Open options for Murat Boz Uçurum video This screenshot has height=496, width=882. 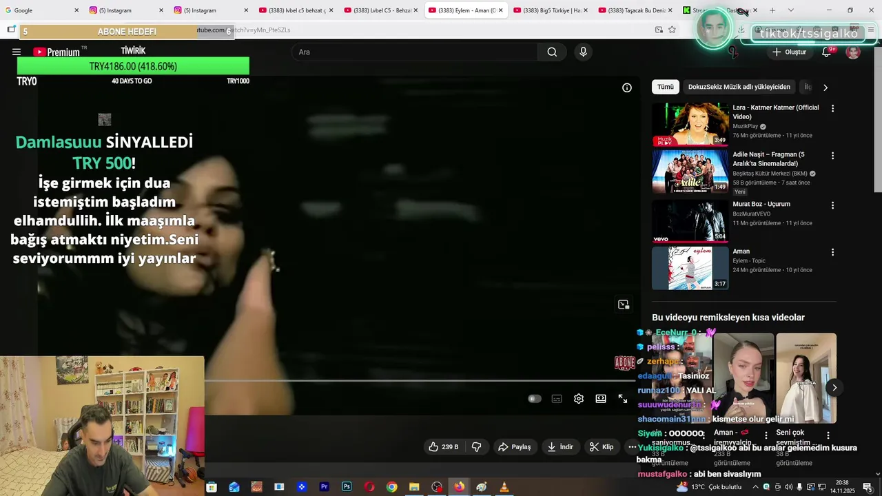tap(832, 205)
